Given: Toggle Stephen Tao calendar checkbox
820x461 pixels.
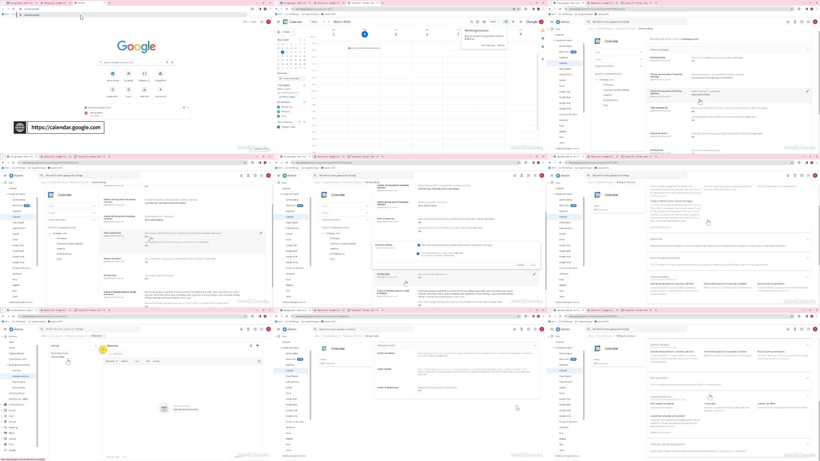Looking at the screenshot, I should (278, 107).
